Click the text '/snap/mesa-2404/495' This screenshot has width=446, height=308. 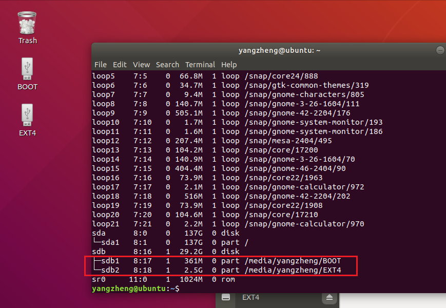pyautogui.click(x=288, y=141)
